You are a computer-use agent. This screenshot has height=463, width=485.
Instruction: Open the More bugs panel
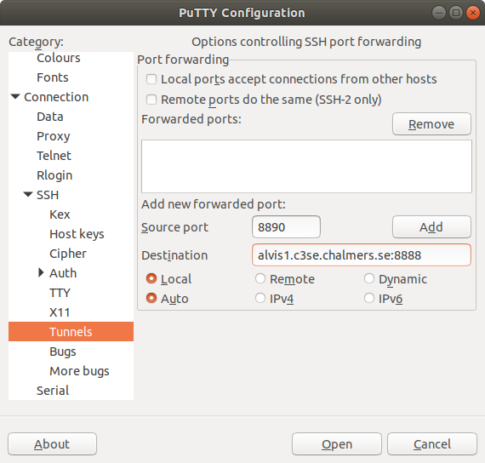[79, 371]
